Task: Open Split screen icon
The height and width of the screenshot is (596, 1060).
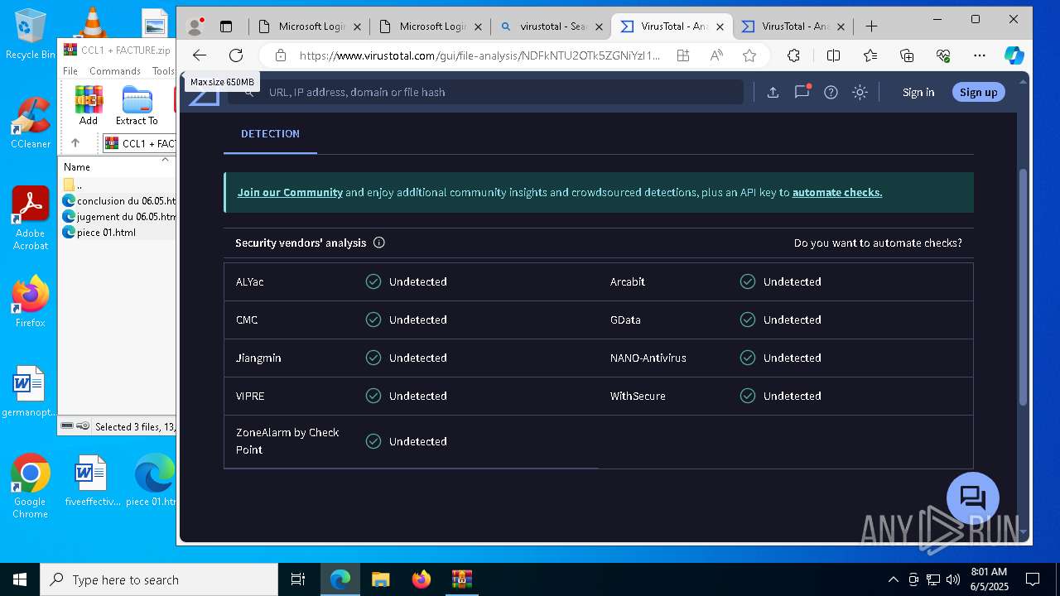Action: pyautogui.click(x=834, y=55)
